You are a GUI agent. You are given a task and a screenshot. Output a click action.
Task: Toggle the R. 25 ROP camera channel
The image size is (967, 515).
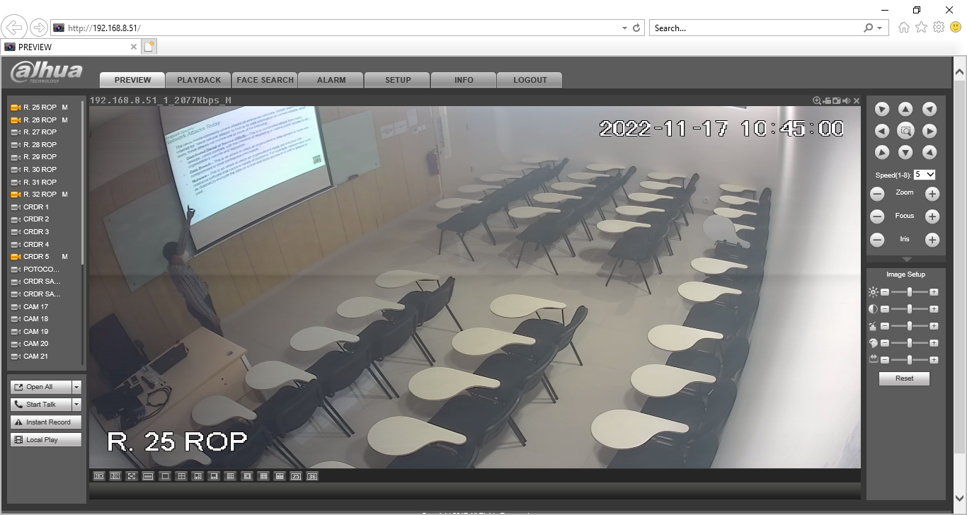40,108
